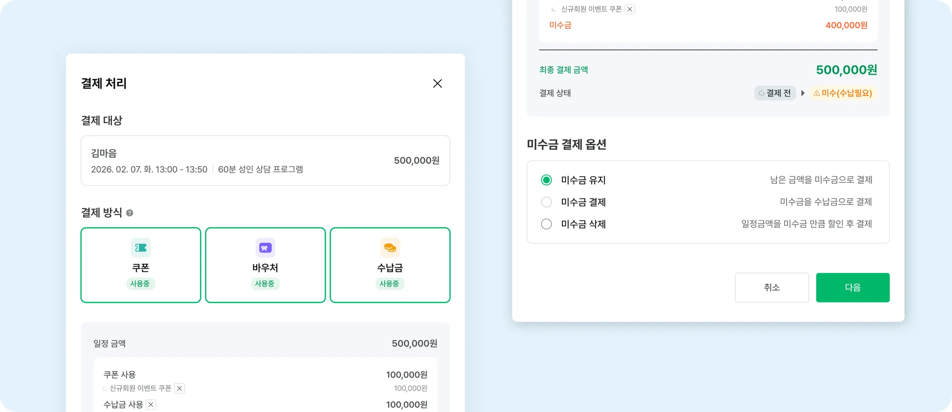Click the arrow between payment status badges

(x=803, y=93)
